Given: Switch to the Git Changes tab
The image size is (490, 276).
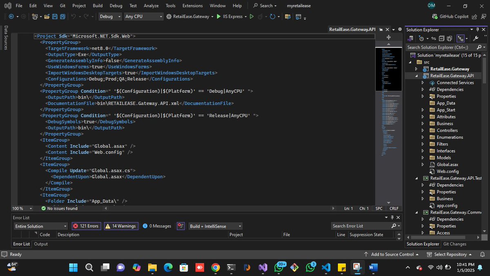Looking at the screenshot, I should tap(455, 244).
